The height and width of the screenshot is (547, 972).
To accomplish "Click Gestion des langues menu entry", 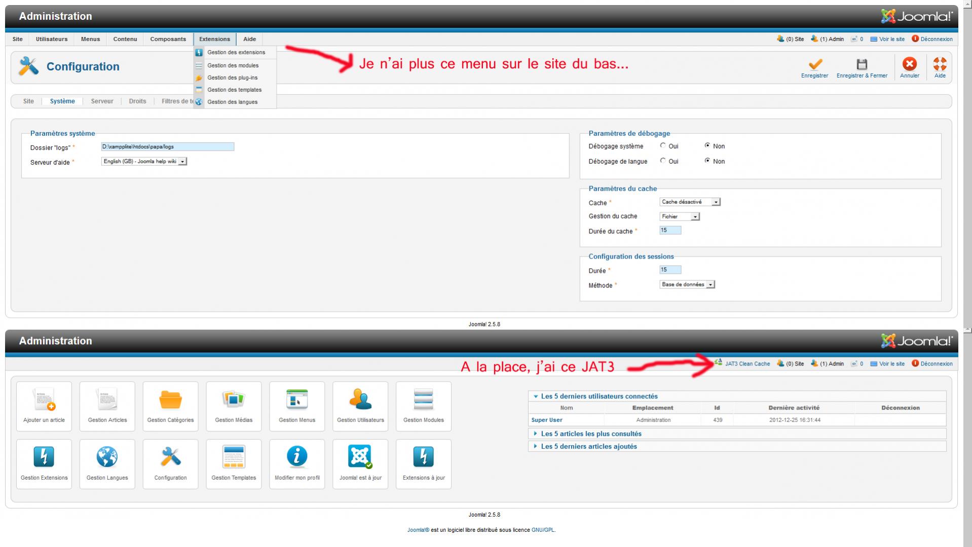I will [x=232, y=102].
